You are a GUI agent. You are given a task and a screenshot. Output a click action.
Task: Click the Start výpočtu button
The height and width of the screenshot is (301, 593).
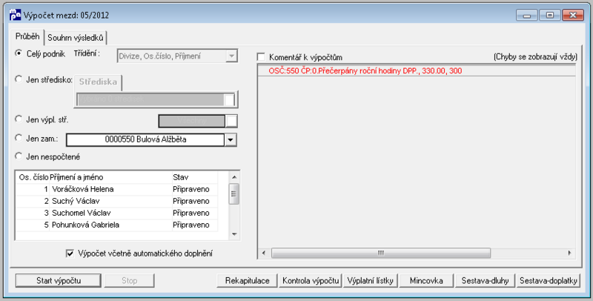[x=59, y=280]
